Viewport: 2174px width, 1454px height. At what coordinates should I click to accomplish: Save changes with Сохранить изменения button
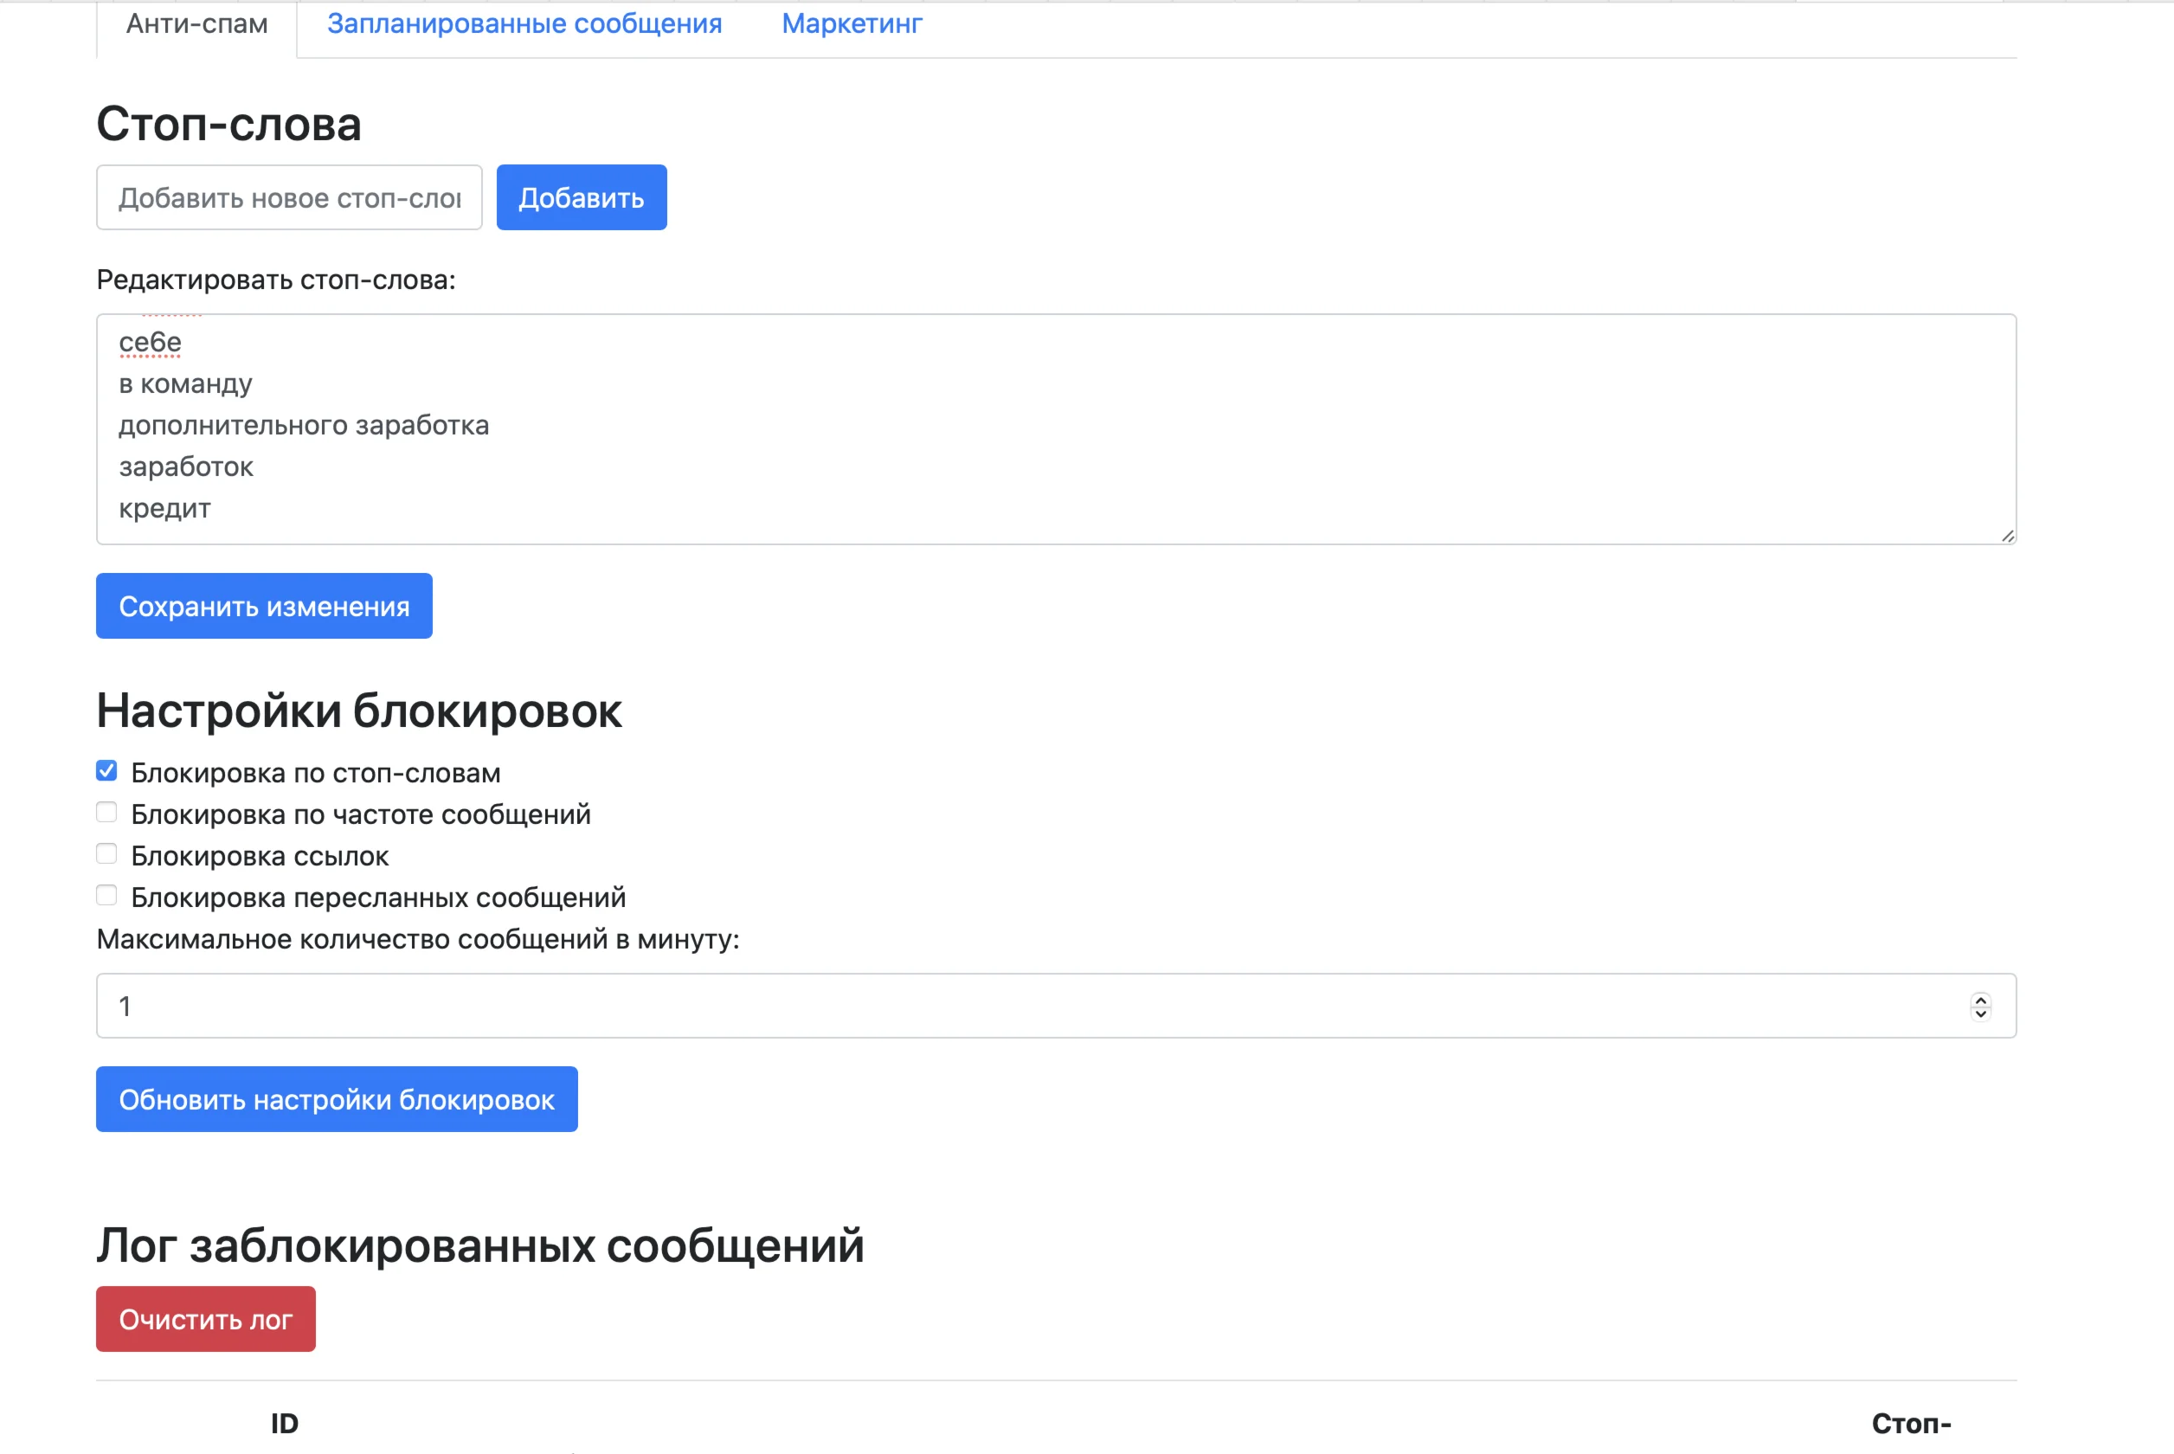point(264,606)
